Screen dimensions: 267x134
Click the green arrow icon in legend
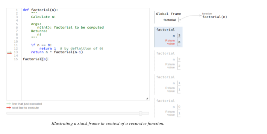[x=9, y=103]
